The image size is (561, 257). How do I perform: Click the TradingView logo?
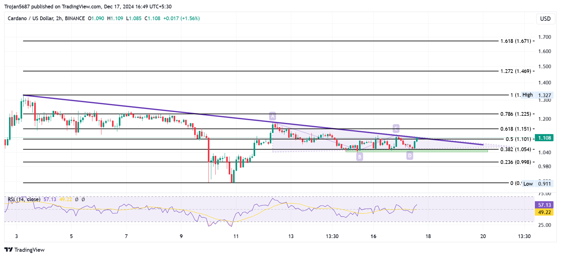click(25, 250)
